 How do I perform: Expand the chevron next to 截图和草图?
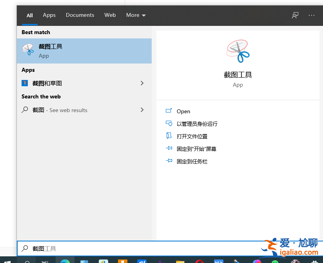(142, 83)
